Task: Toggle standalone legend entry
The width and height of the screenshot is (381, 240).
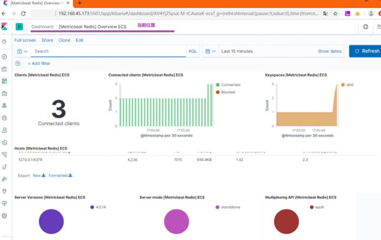Action: [228, 207]
